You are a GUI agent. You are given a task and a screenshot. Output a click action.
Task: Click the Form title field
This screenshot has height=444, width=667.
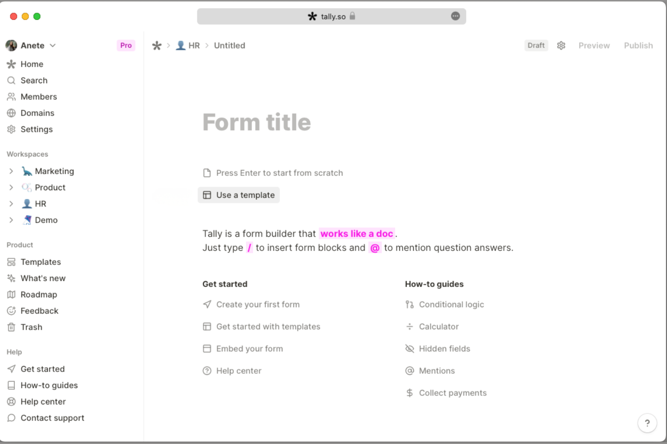(x=256, y=122)
